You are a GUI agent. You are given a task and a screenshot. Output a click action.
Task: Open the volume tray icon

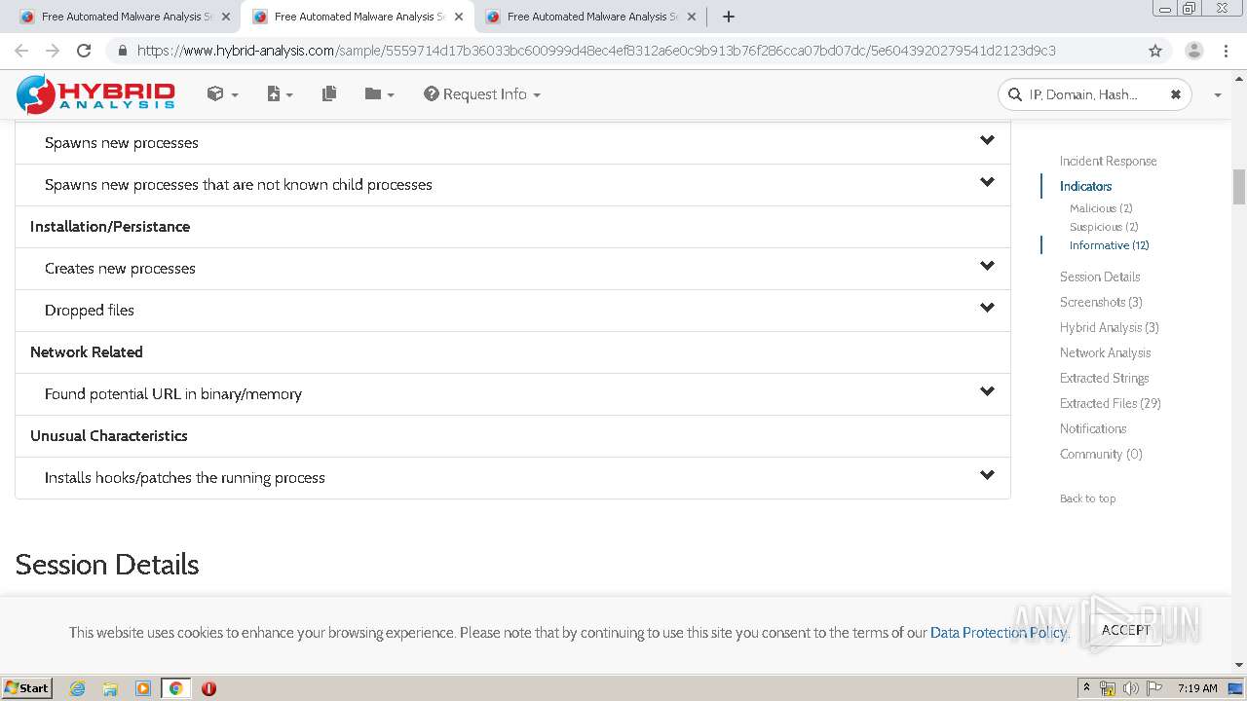[1131, 688]
